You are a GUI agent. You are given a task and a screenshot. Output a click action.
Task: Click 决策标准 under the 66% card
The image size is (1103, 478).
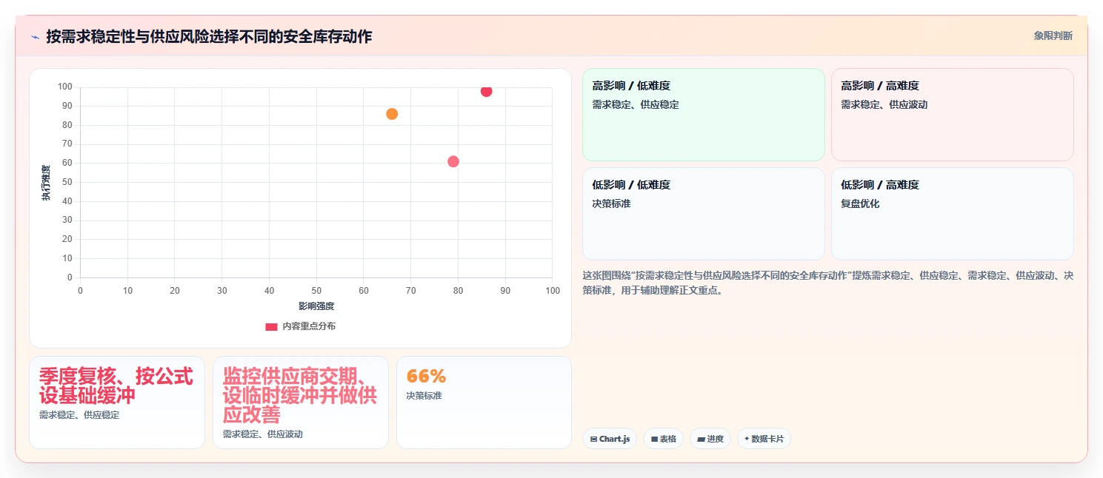coord(424,396)
